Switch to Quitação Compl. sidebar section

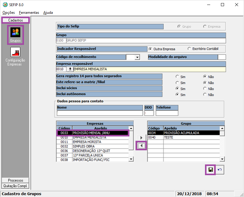[x=15, y=186]
